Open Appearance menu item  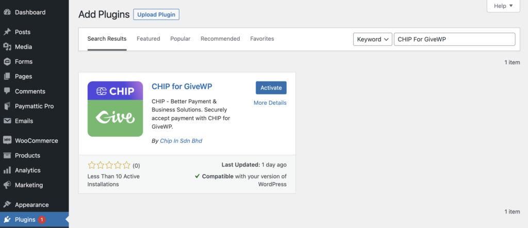pyautogui.click(x=35, y=204)
